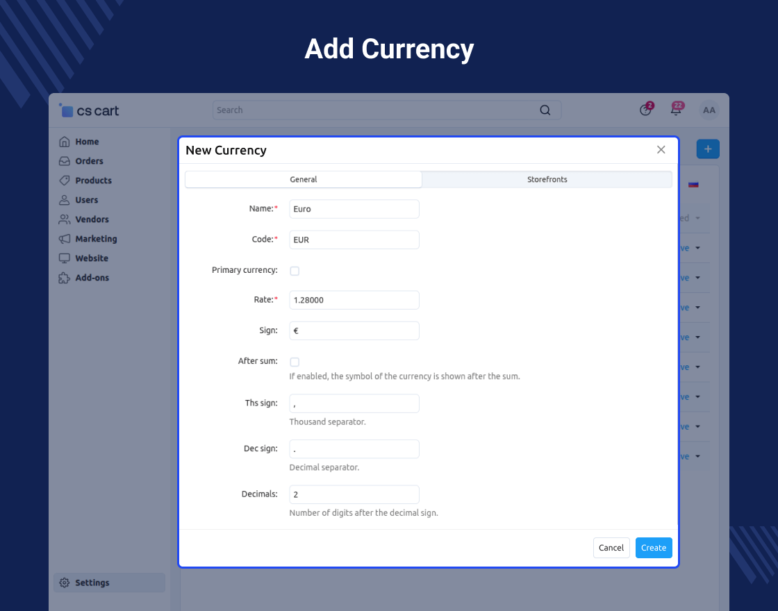Open the Settings gear icon

65,583
